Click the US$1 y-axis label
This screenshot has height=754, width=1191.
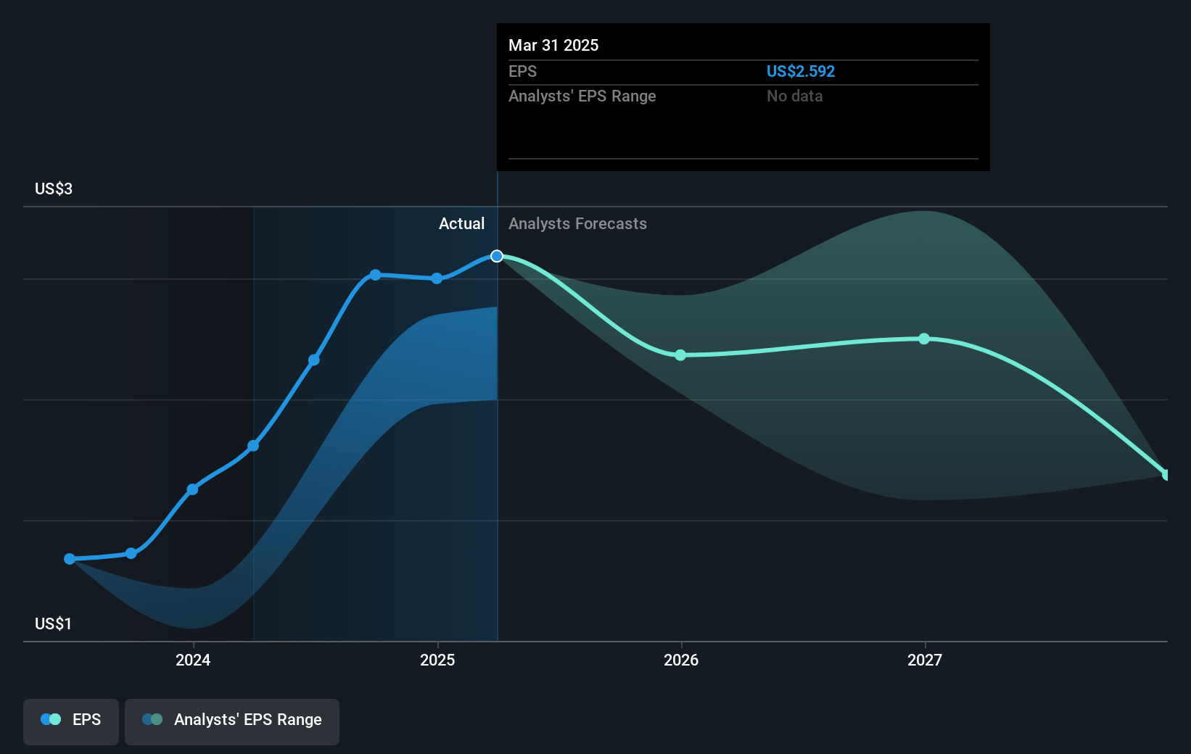(x=53, y=623)
